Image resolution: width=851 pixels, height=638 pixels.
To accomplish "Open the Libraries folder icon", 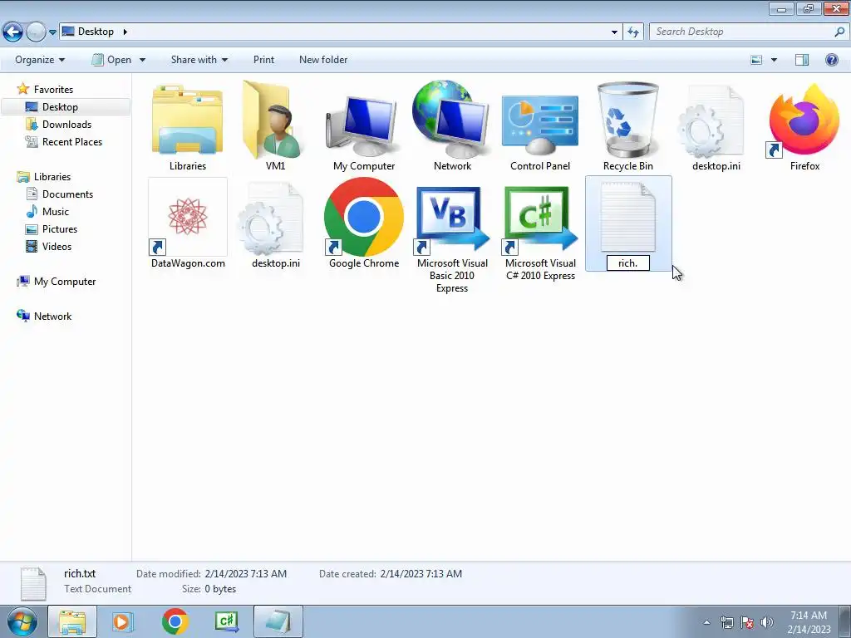I will coord(187,120).
